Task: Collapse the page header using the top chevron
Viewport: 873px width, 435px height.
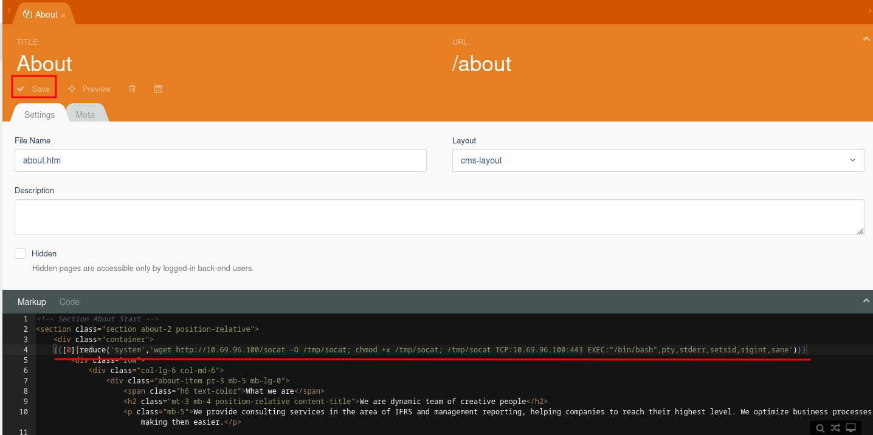Action: [x=866, y=39]
